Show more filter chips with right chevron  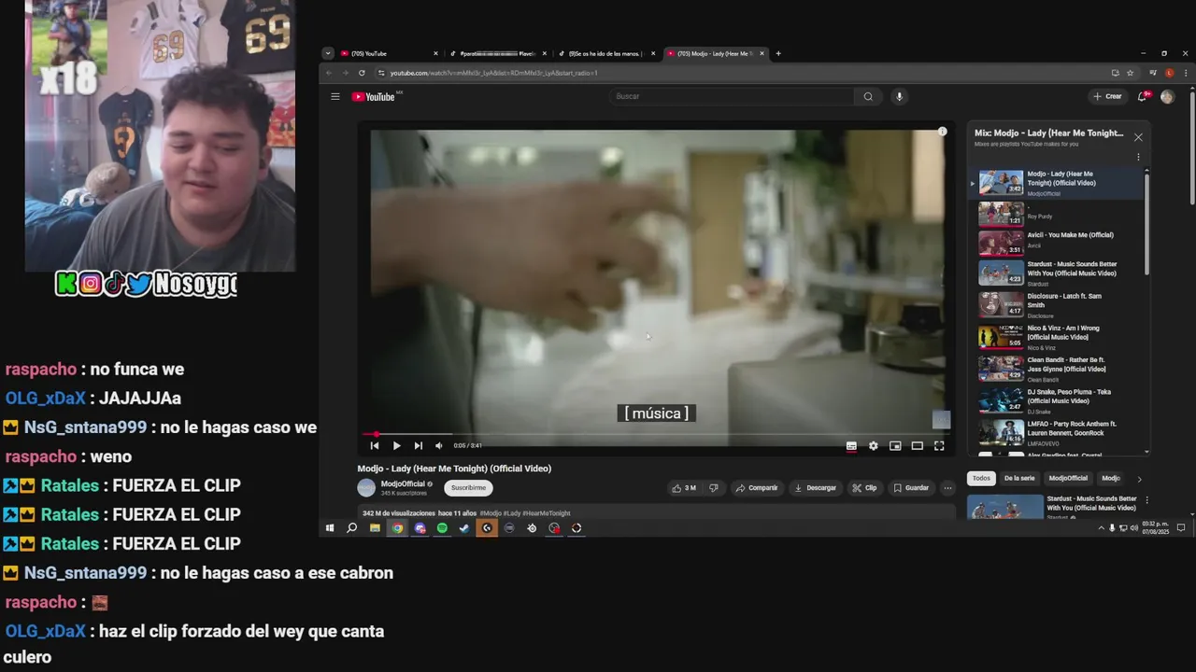coord(1139,479)
